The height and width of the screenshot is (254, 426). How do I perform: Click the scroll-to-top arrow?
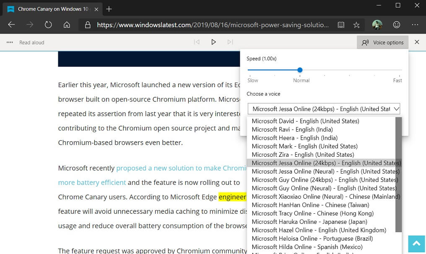(x=416, y=244)
